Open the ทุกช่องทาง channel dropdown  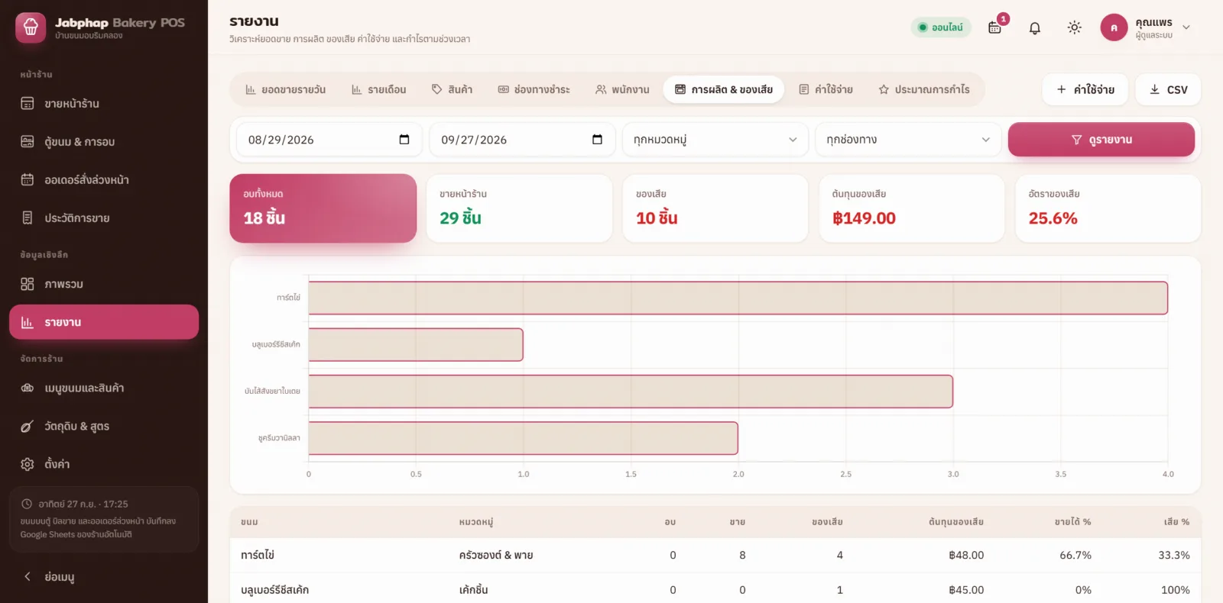tap(908, 140)
